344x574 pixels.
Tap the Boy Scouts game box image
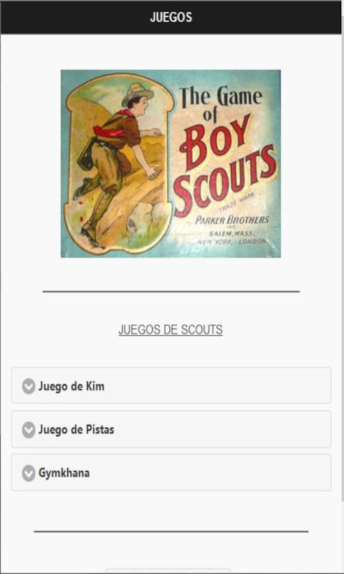tap(171, 164)
